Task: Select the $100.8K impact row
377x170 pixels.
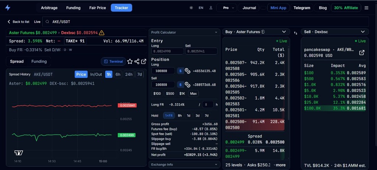Action: tap(335, 108)
